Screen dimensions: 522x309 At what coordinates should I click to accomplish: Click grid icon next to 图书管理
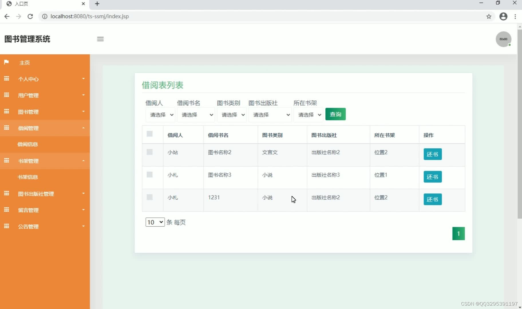pos(7,111)
